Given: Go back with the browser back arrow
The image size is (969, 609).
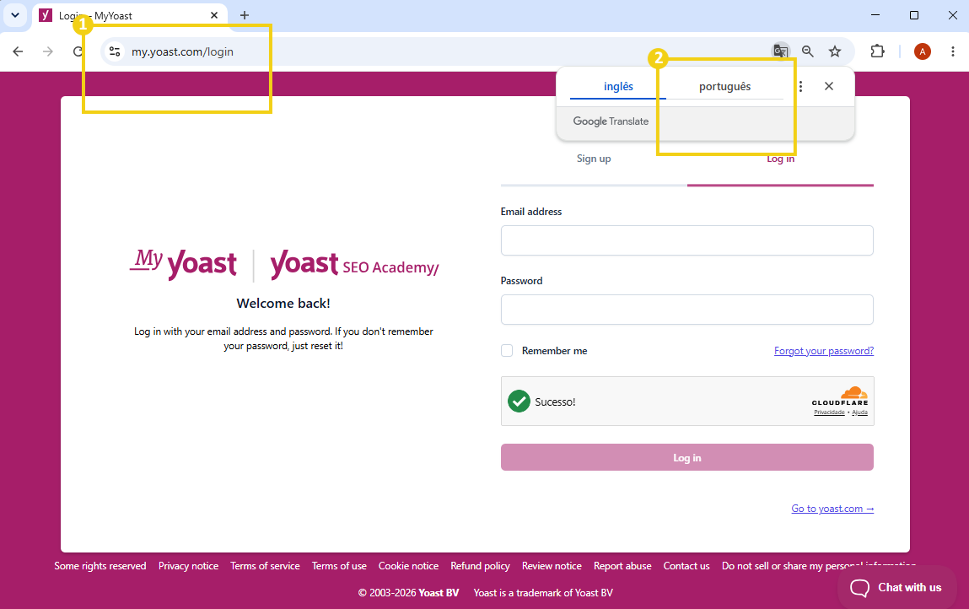Looking at the screenshot, I should coord(18,51).
